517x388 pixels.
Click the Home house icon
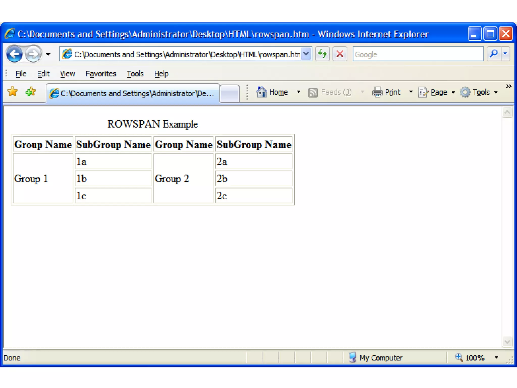(262, 92)
